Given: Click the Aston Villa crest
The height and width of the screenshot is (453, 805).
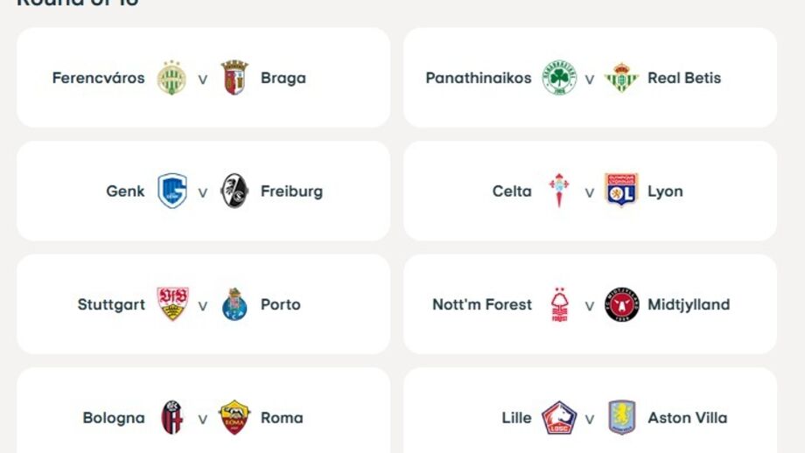Looking at the screenshot, I should coord(621,418).
